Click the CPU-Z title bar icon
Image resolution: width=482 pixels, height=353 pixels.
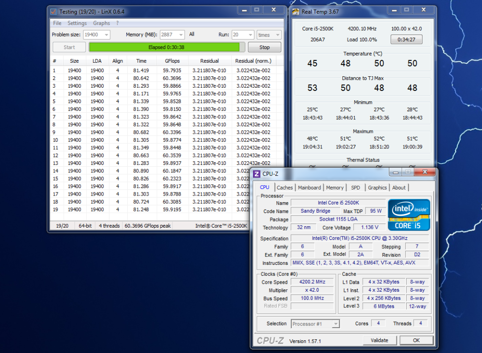(x=257, y=174)
